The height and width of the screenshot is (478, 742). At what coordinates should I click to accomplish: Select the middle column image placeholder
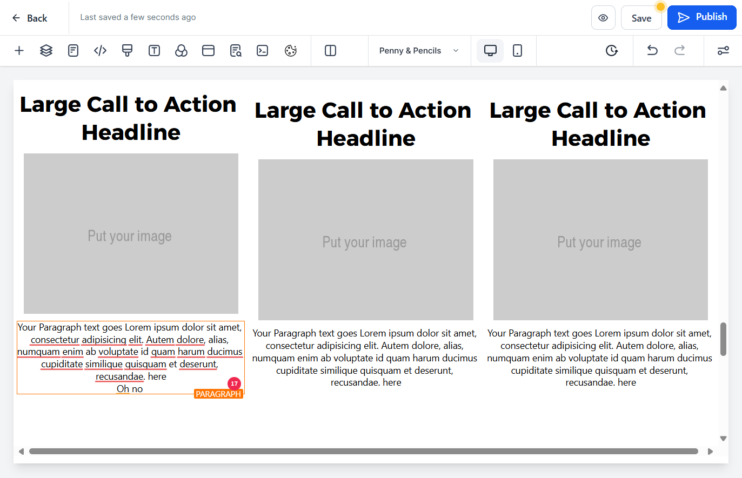366,240
